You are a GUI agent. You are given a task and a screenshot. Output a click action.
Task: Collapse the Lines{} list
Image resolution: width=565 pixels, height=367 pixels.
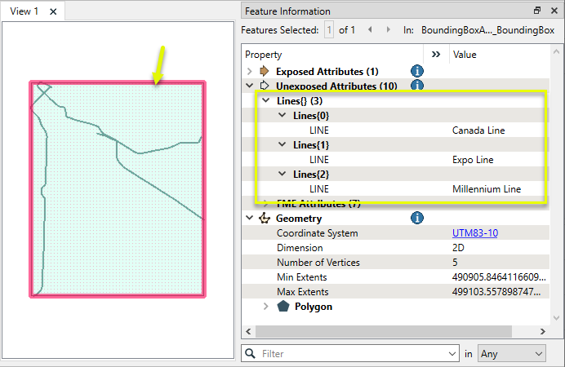pyautogui.click(x=265, y=100)
